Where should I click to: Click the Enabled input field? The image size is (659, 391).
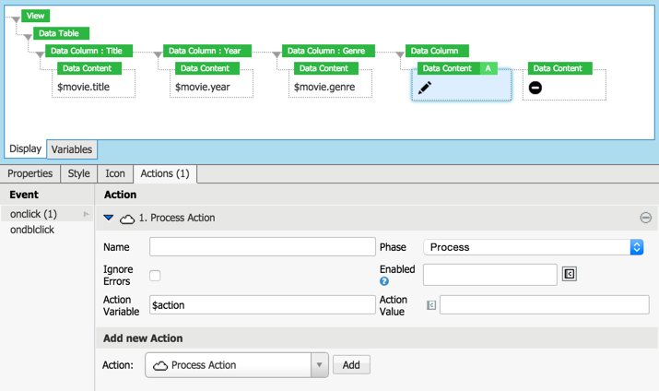pyautogui.click(x=490, y=275)
